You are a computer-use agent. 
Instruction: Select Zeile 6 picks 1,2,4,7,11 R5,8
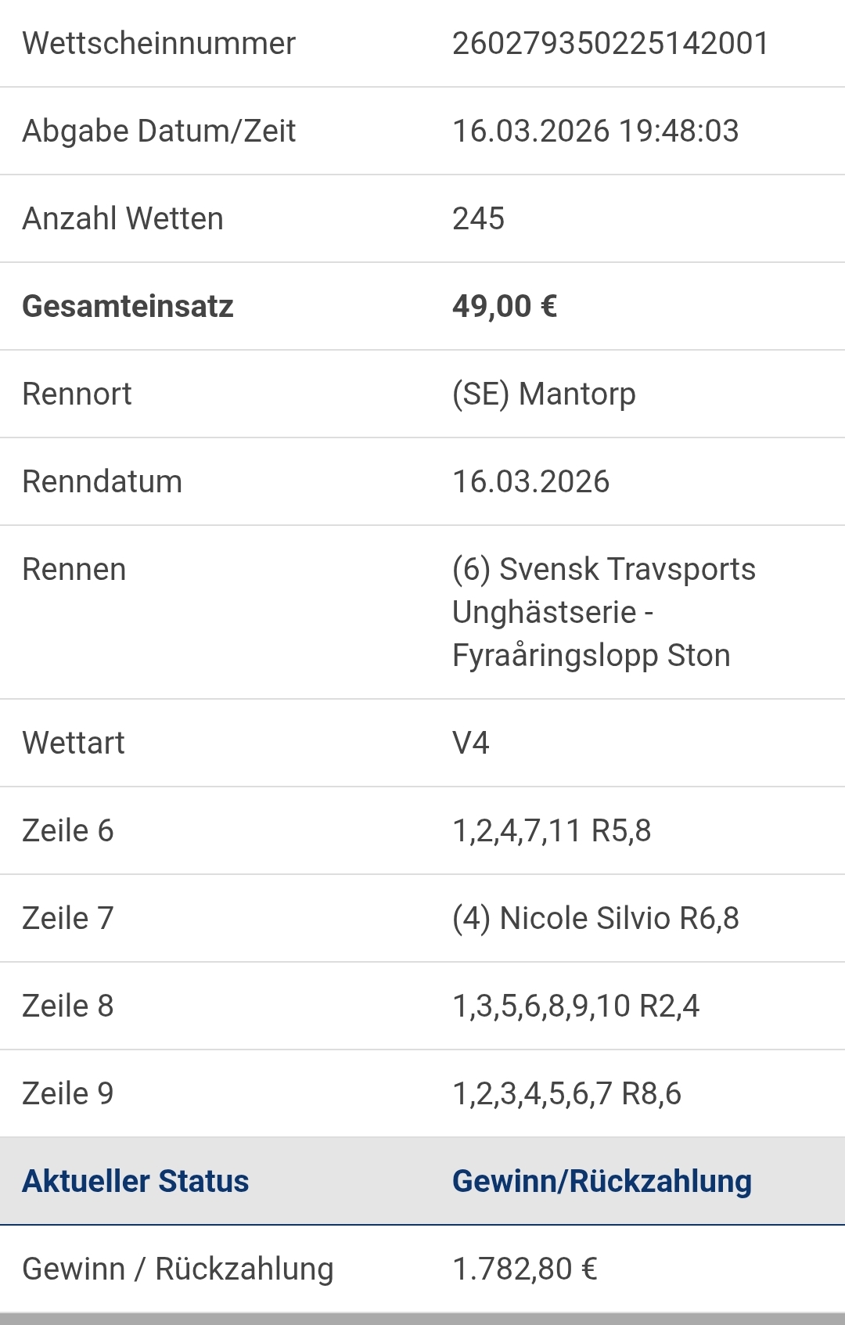coord(552,830)
